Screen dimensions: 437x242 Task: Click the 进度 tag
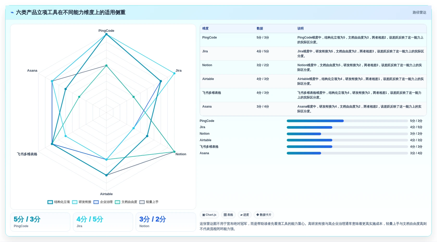(x=245, y=215)
